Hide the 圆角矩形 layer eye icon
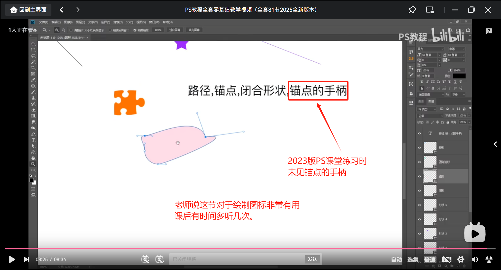Viewport: 501px width, 270px height. coord(419,162)
